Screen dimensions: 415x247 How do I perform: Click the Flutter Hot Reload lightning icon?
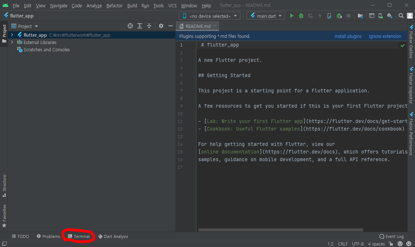tap(320, 16)
